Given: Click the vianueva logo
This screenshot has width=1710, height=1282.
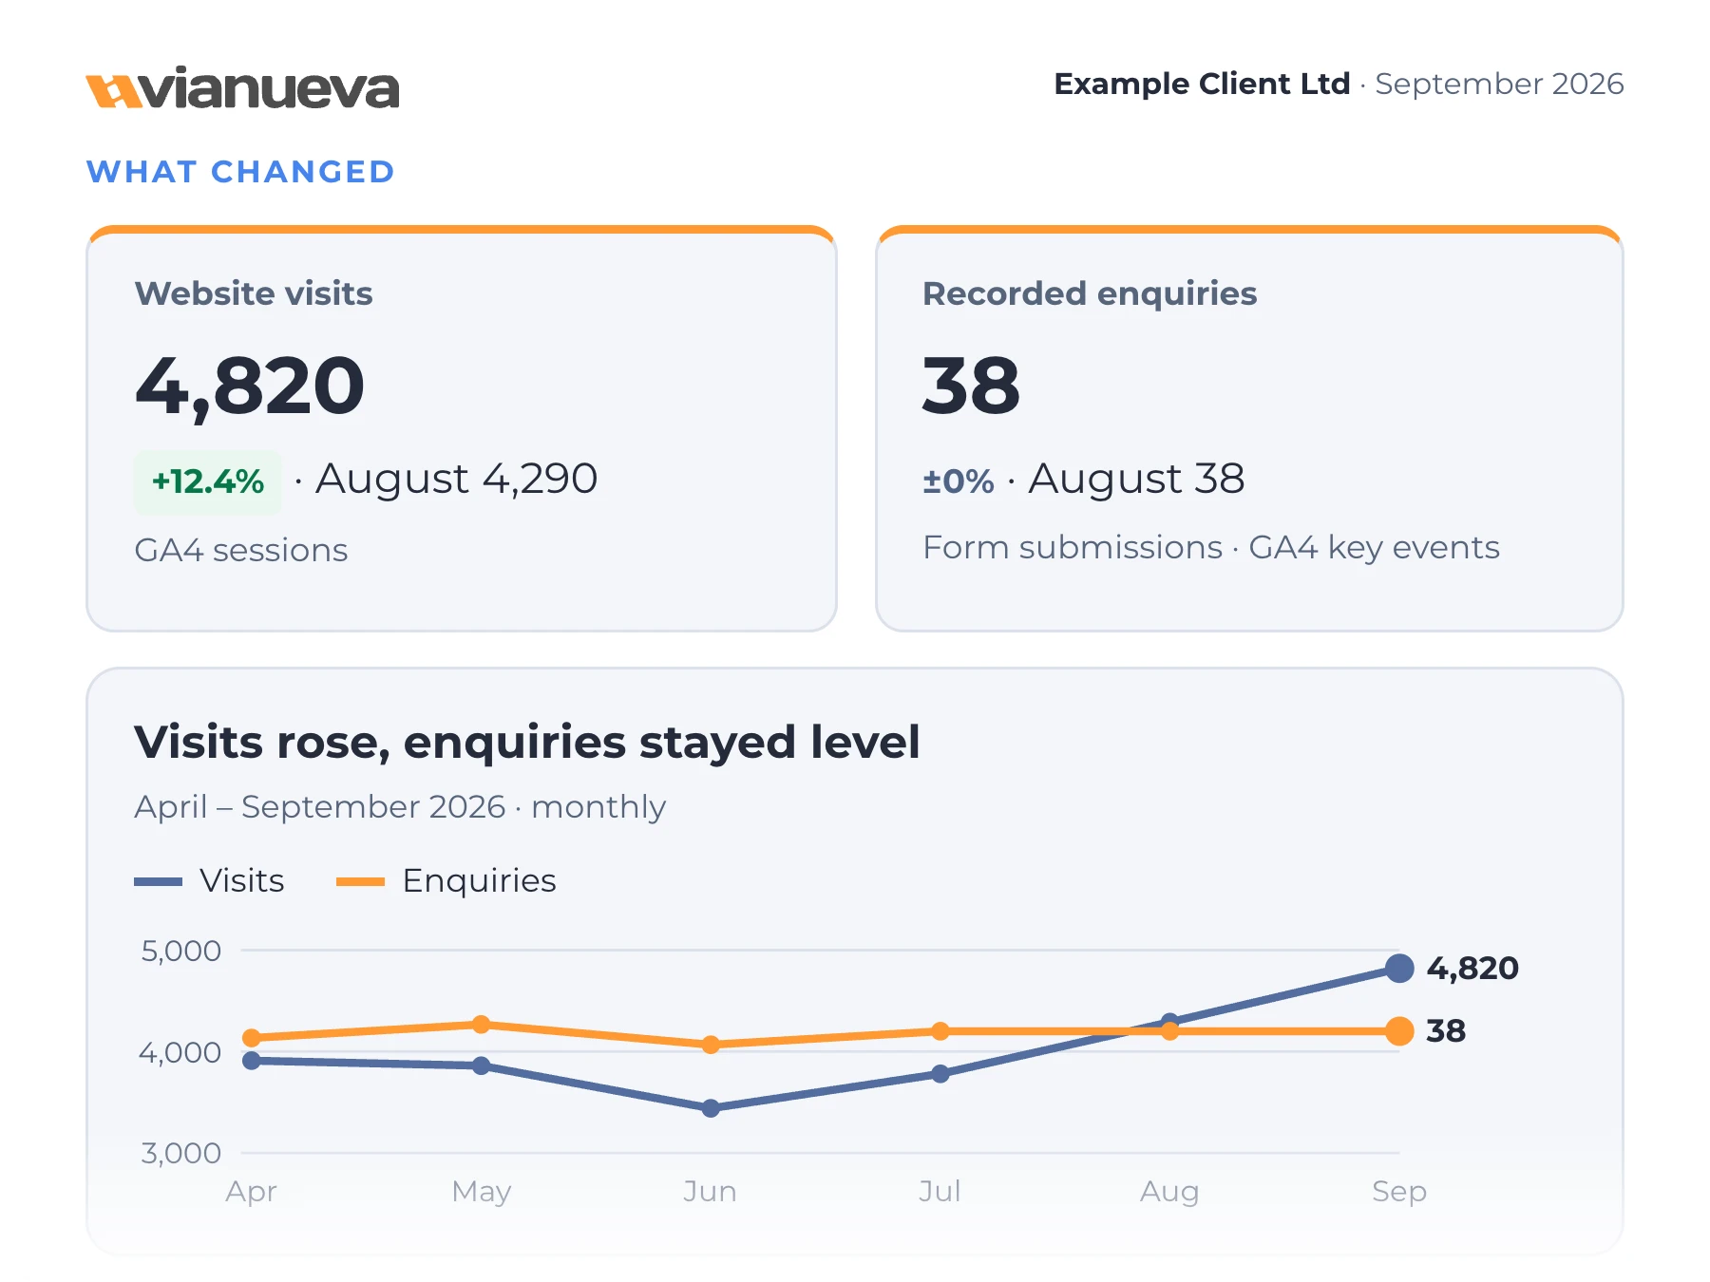Looking at the screenshot, I should coord(242,89).
